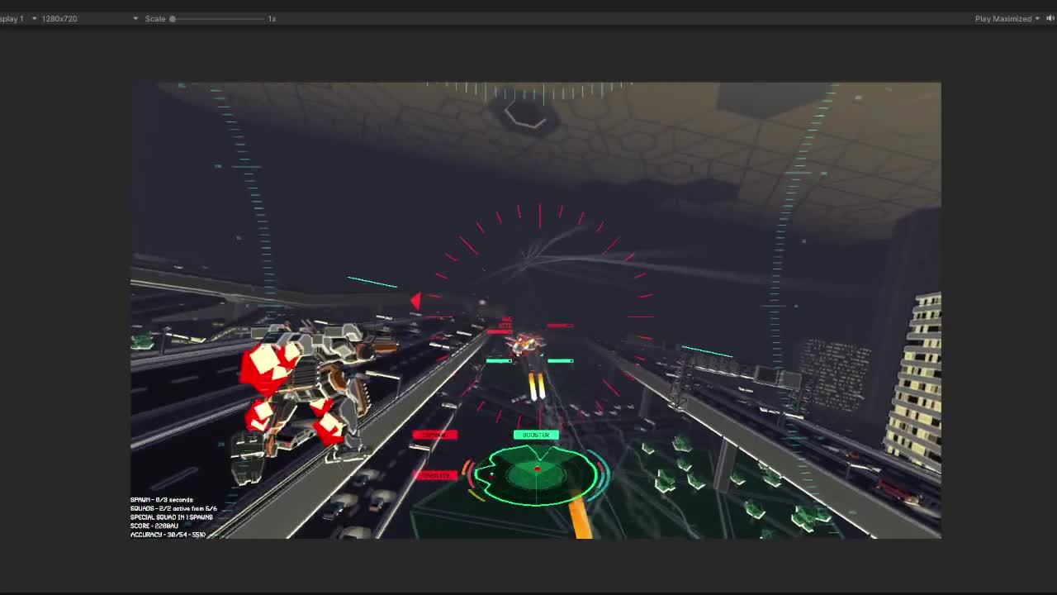Screen dimensions: 1057x595
Task: Click the red triangle target marker
Action: click(x=416, y=302)
